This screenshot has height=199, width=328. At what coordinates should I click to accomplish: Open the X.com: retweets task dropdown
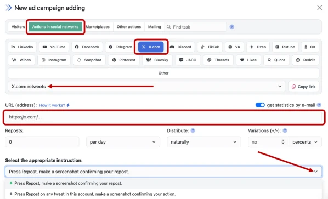pyautogui.click(x=146, y=86)
